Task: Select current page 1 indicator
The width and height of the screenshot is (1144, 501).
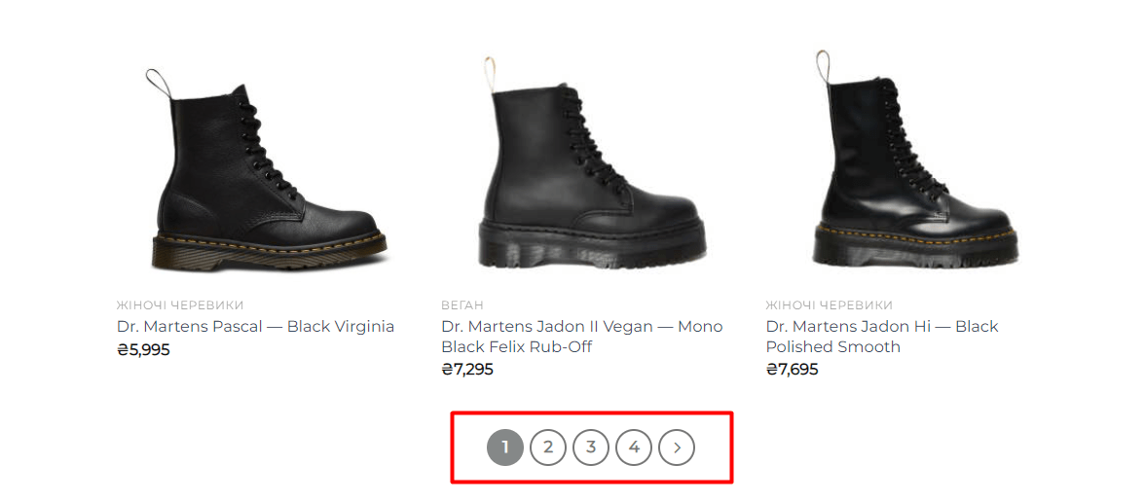Action: [x=505, y=447]
